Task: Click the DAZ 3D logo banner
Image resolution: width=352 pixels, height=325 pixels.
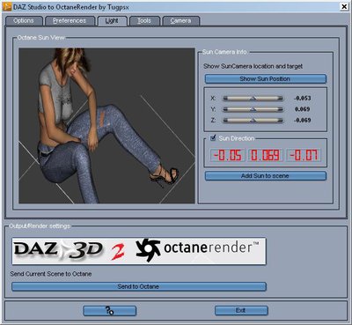Action: (x=59, y=250)
